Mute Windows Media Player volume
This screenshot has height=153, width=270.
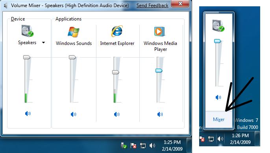coord(160,114)
